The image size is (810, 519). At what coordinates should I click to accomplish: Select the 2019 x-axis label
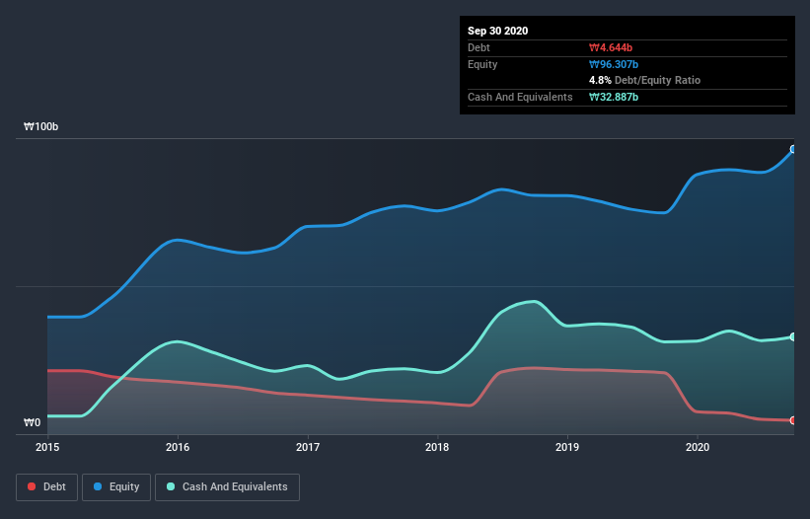click(x=567, y=447)
